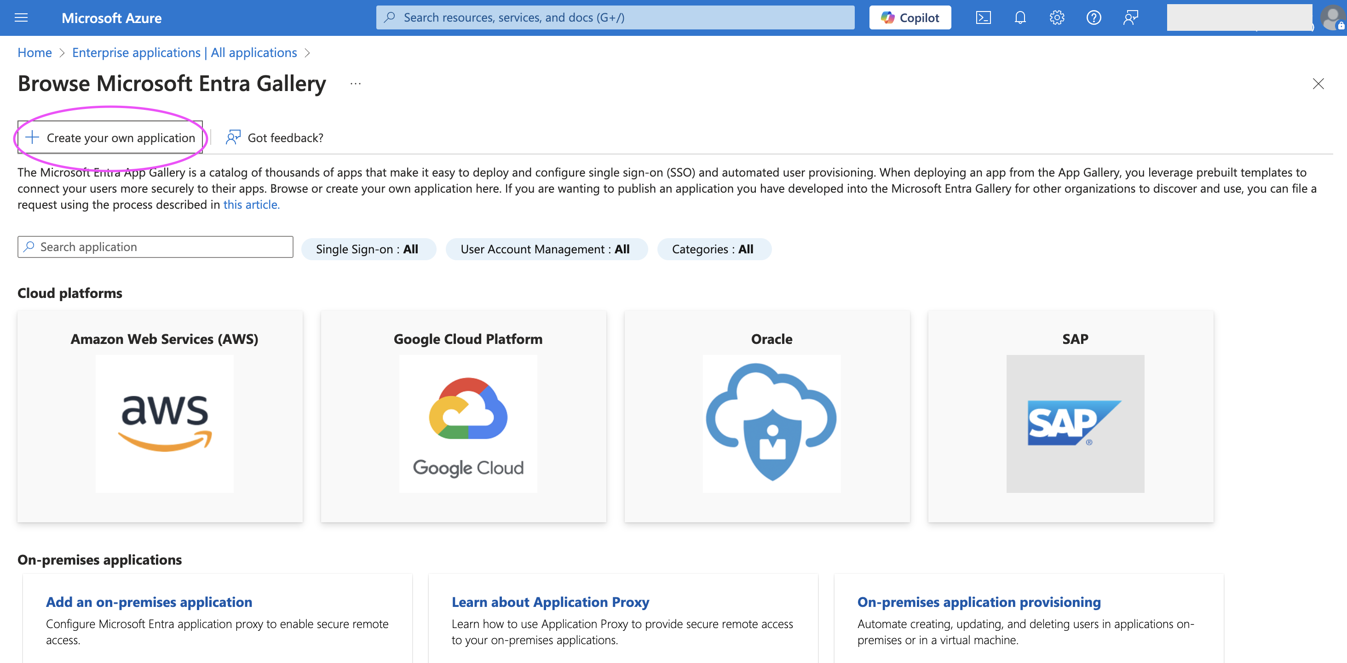Expand the Categories filter

click(714, 249)
